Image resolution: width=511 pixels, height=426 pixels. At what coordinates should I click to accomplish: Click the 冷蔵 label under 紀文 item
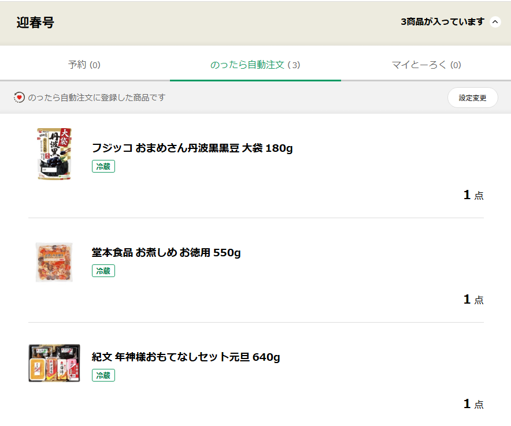click(103, 375)
